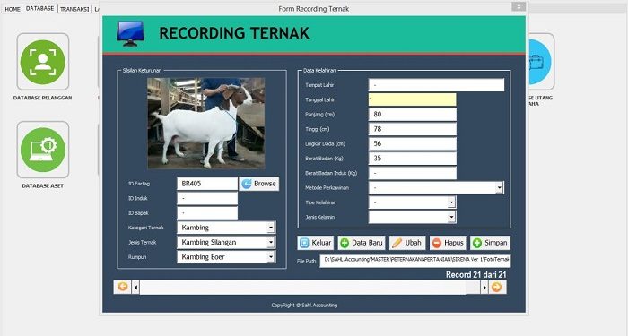Open the Rumpun dropdown
The height and width of the screenshot is (336, 628).
pyautogui.click(x=271, y=257)
